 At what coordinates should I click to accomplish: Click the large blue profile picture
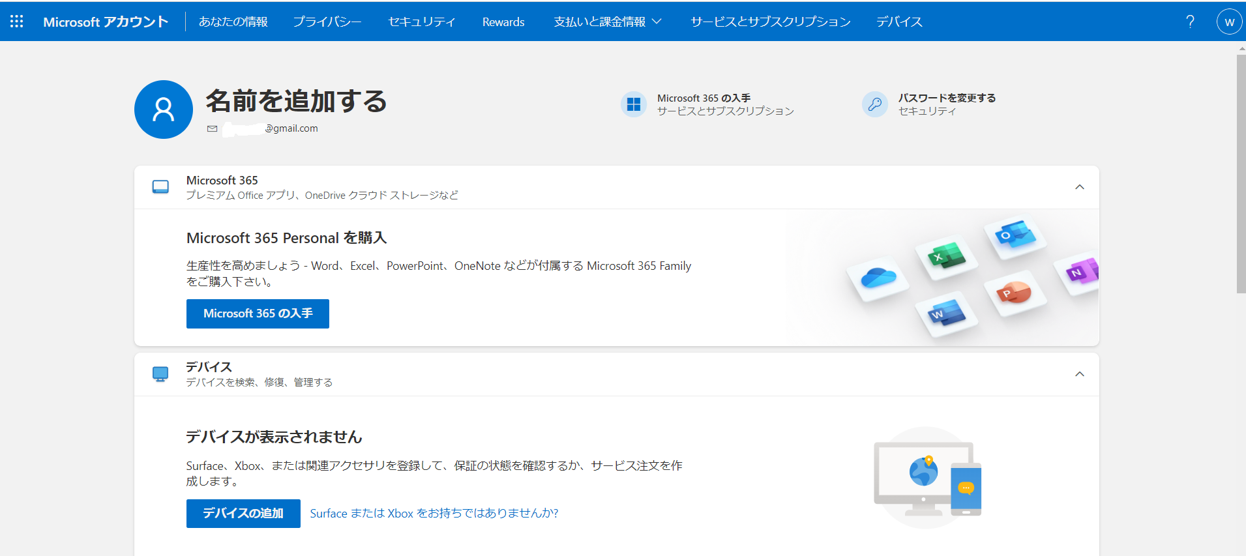coord(164,110)
